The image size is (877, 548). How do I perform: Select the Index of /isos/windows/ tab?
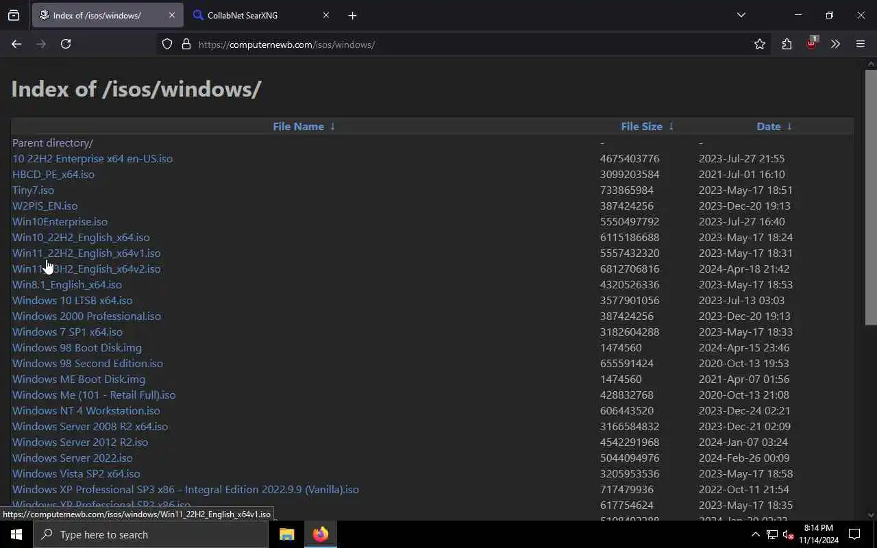click(108, 15)
